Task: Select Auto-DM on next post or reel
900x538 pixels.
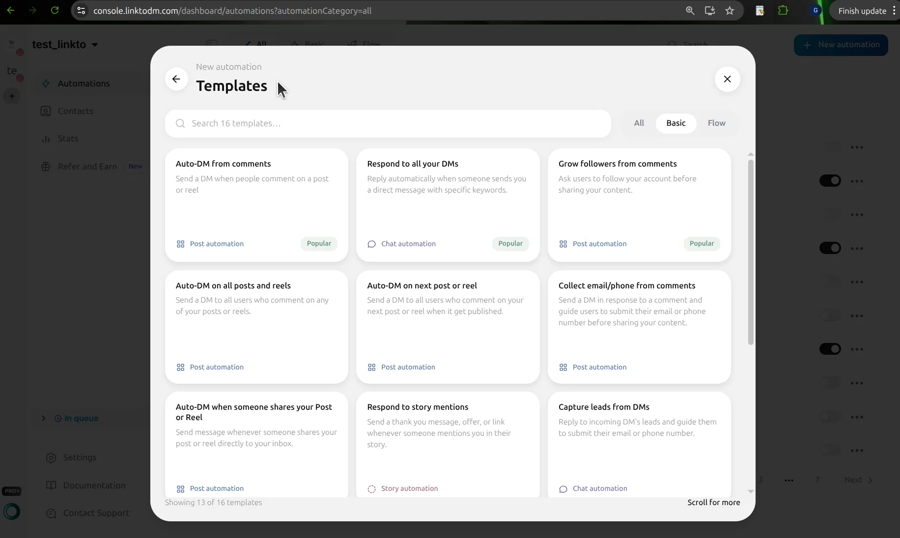Action: point(448,327)
